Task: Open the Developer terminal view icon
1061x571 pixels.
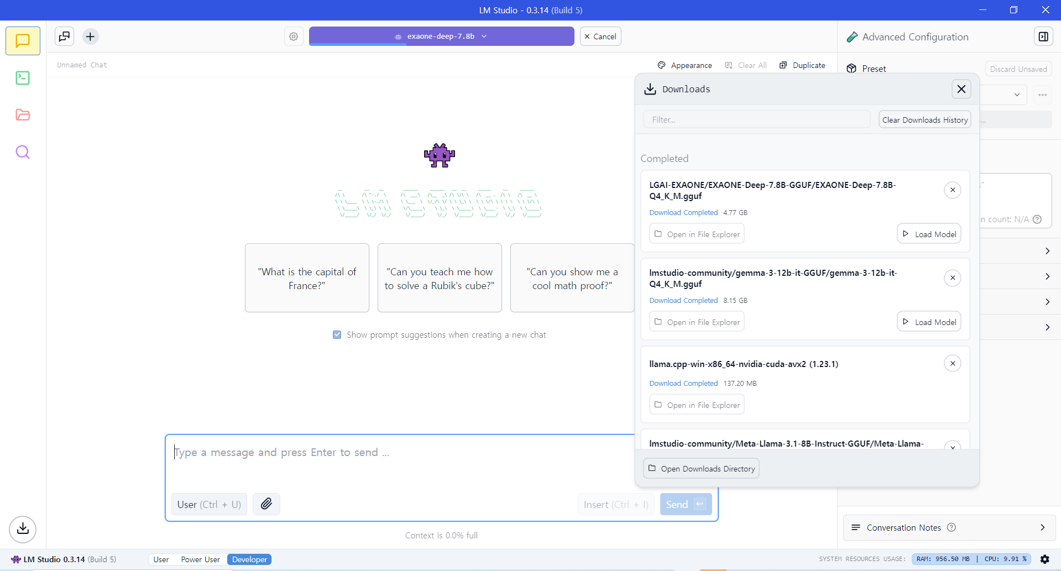Action: [x=23, y=78]
